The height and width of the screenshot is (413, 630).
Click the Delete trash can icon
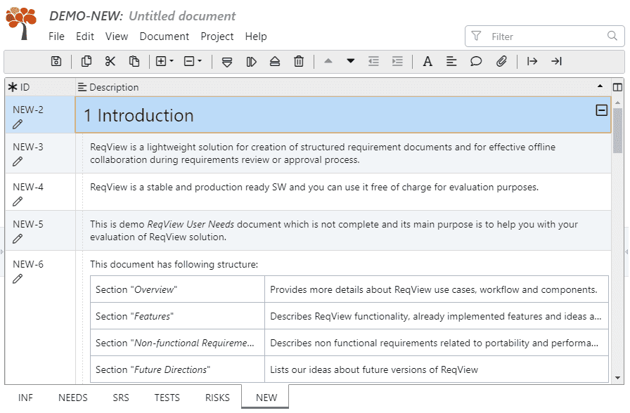[x=299, y=62]
